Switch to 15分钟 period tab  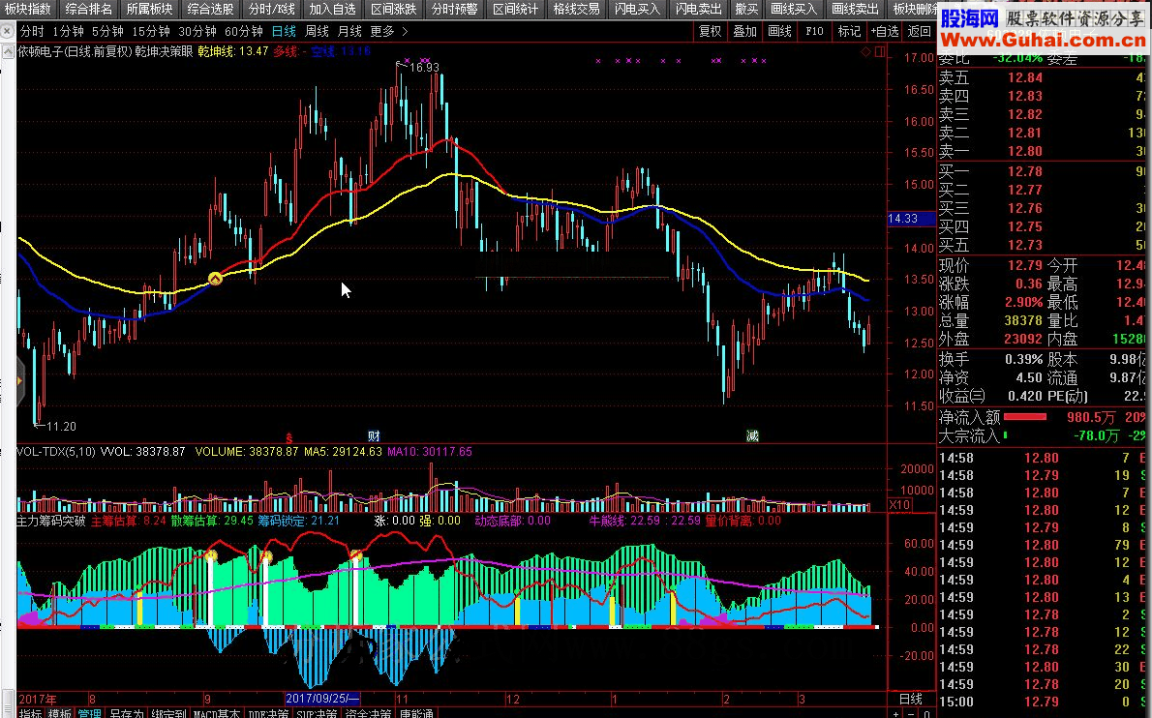(x=151, y=32)
